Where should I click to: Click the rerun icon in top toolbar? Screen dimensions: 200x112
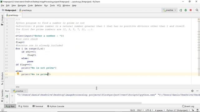[x=181, y=10]
